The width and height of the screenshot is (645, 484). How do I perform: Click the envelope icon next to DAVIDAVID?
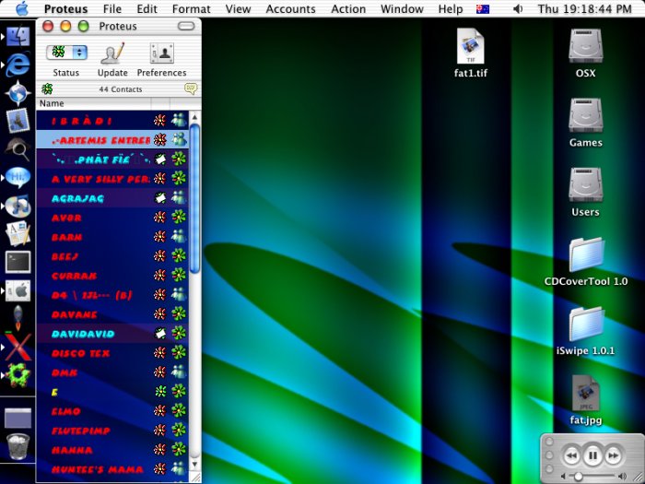click(160, 334)
